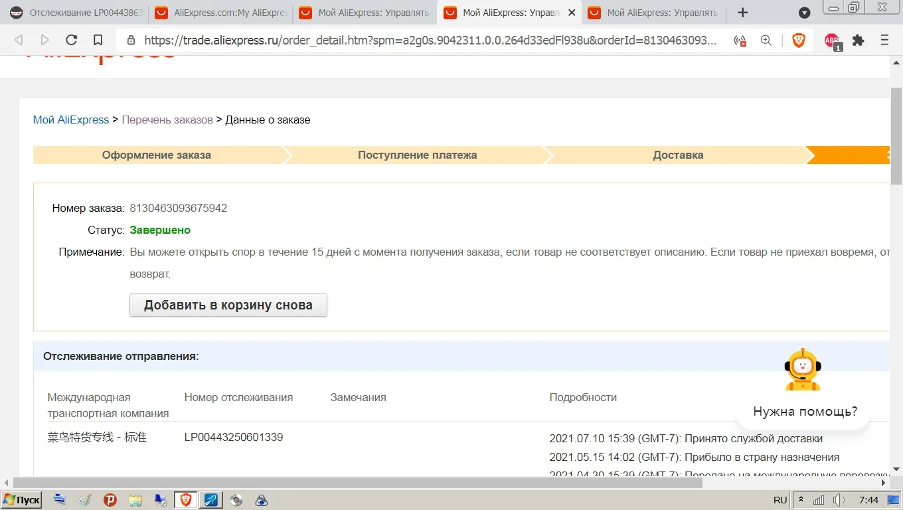The height and width of the screenshot is (510, 903).
Task: Open the network computers icon in taskbar
Action: [160, 500]
